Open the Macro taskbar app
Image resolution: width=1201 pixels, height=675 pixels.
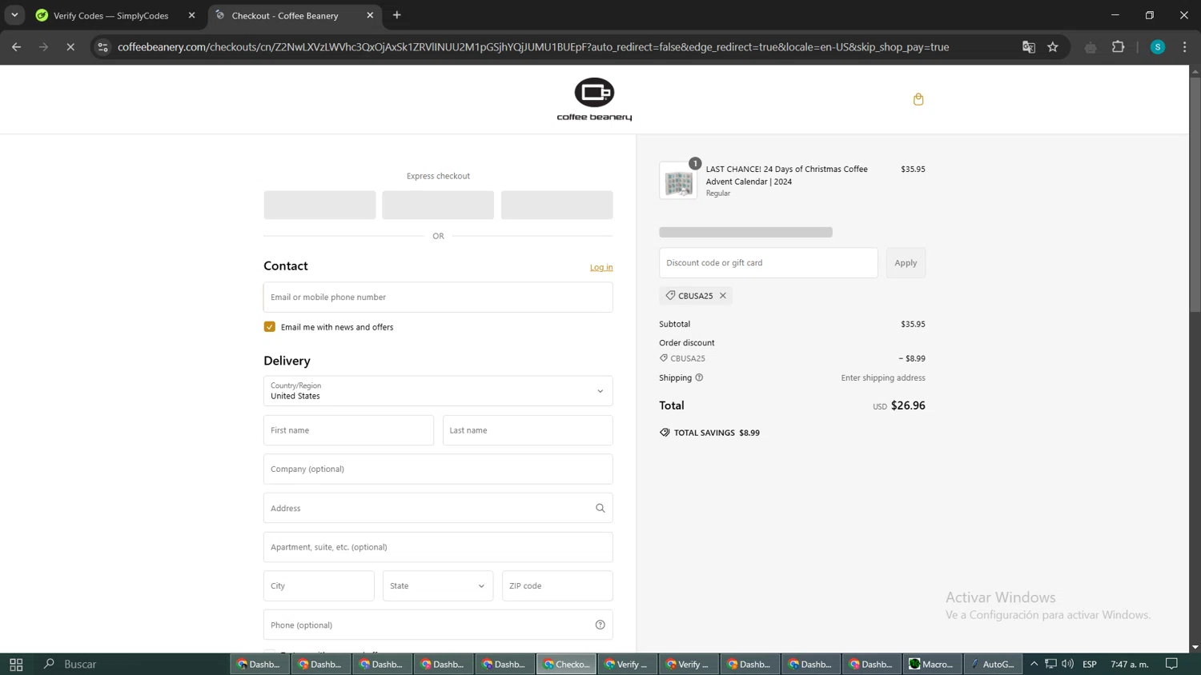tap(931, 664)
